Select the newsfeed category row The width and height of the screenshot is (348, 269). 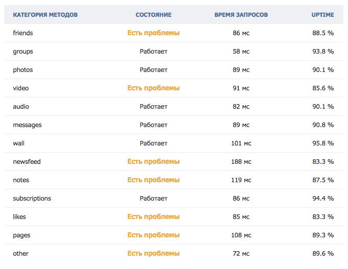tap(27, 162)
